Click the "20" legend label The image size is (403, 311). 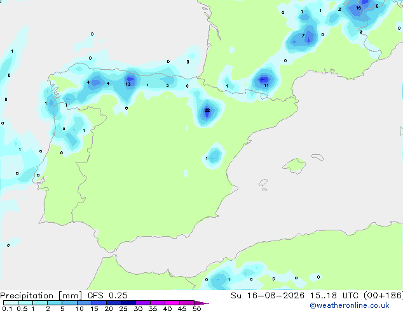(109, 308)
